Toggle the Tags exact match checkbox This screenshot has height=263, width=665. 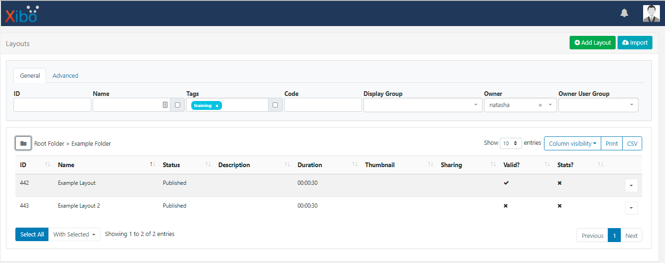pyautogui.click(x=275, y=105)
